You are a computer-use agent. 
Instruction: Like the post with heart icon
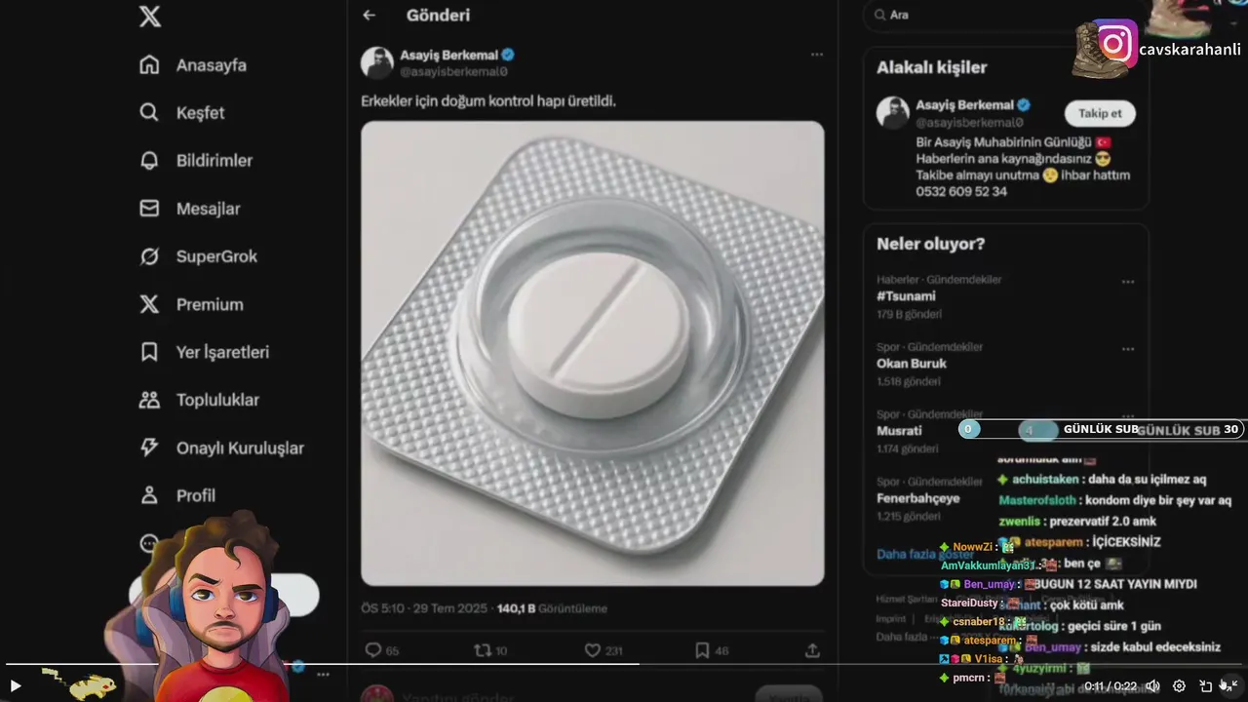click(592, 650)
